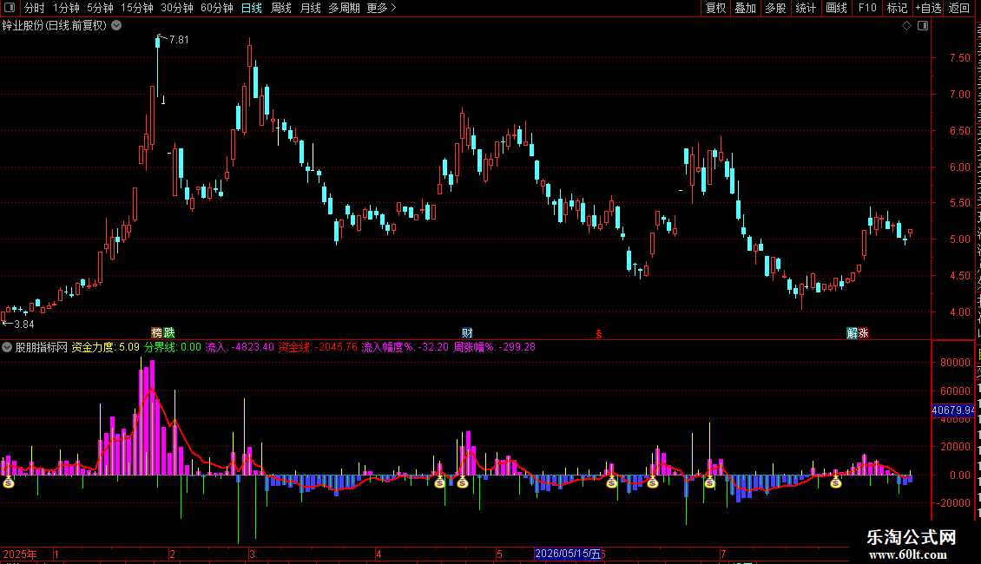The image size is (981, 564).
Task: Click the 流入幅度%: -32.20 value
Action: [405, 347]
